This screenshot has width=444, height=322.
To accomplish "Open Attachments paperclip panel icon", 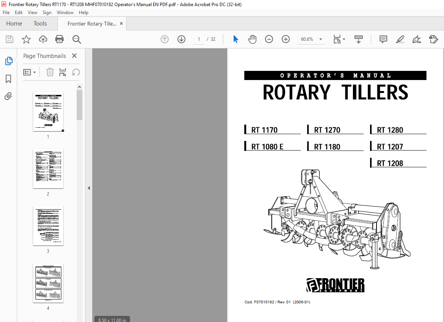I will 8,96.
